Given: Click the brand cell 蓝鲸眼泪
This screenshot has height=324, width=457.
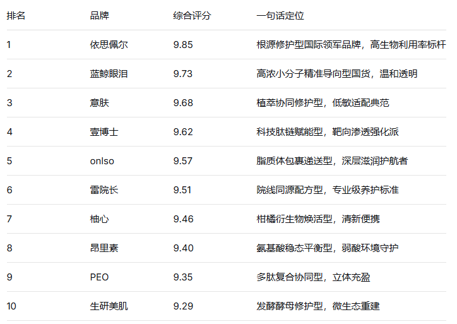Looking at the screenshot, I should [109, 74].
